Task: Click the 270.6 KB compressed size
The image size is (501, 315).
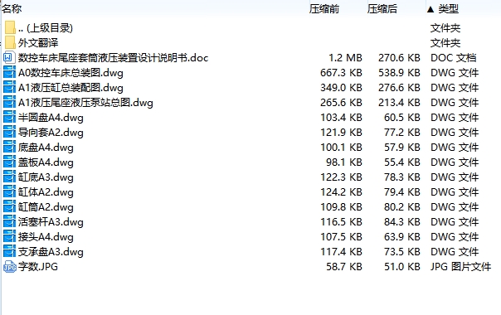Action: [400, 58]
